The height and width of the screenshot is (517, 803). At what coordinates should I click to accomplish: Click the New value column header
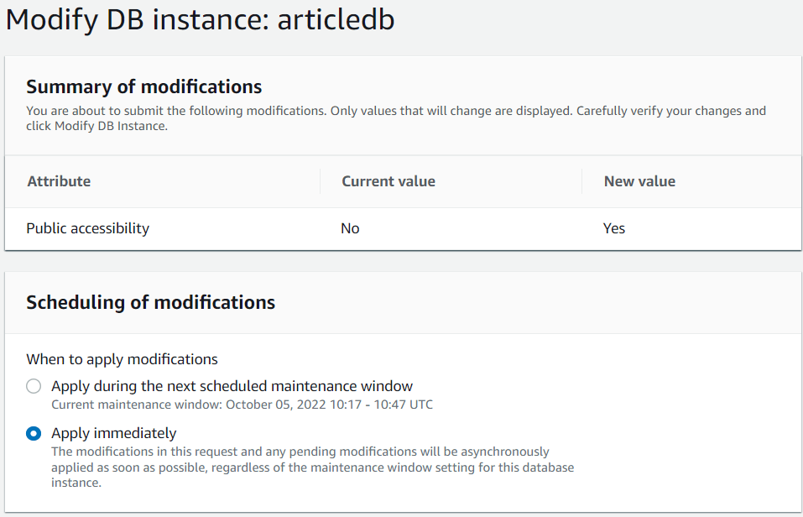pyautogui.click(x=639, y=181)
